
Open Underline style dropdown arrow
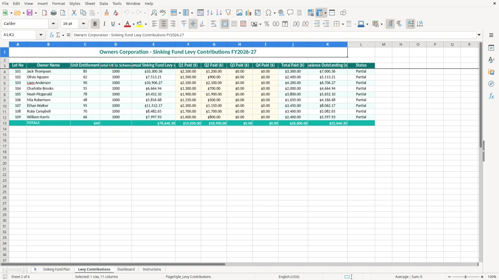119,24
